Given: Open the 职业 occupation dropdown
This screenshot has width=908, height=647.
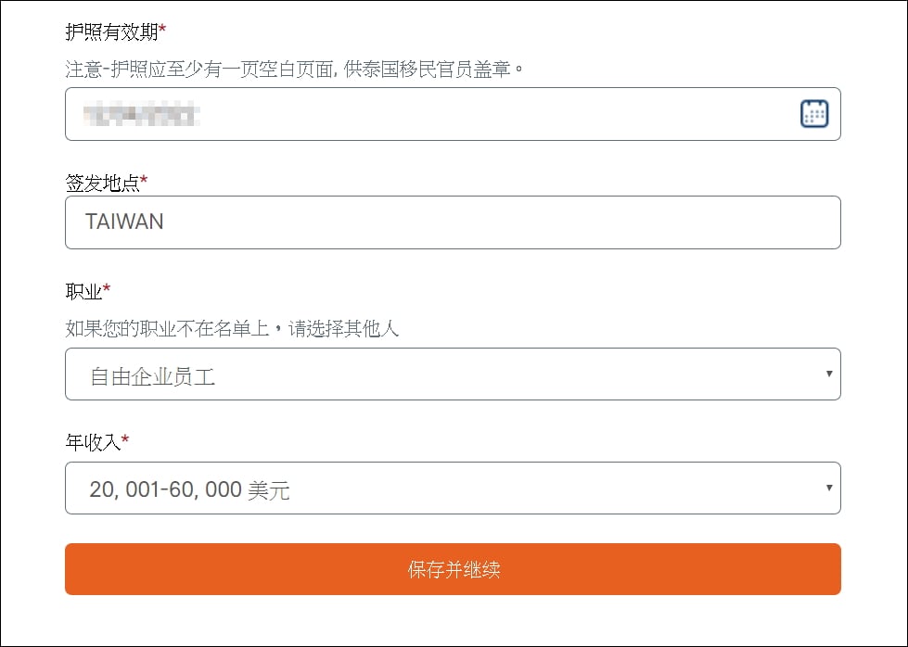Looking at the screenshot, I should pyautogui.click(x=453, y=374).
